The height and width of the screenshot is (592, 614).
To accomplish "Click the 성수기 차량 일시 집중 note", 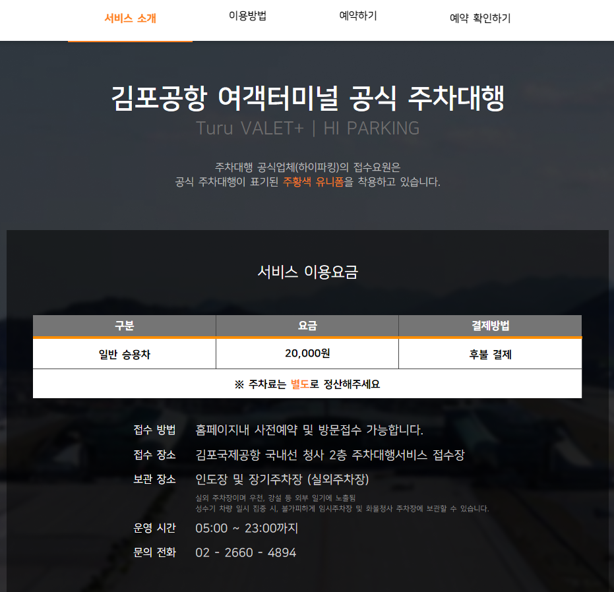I will click(342, 508).
